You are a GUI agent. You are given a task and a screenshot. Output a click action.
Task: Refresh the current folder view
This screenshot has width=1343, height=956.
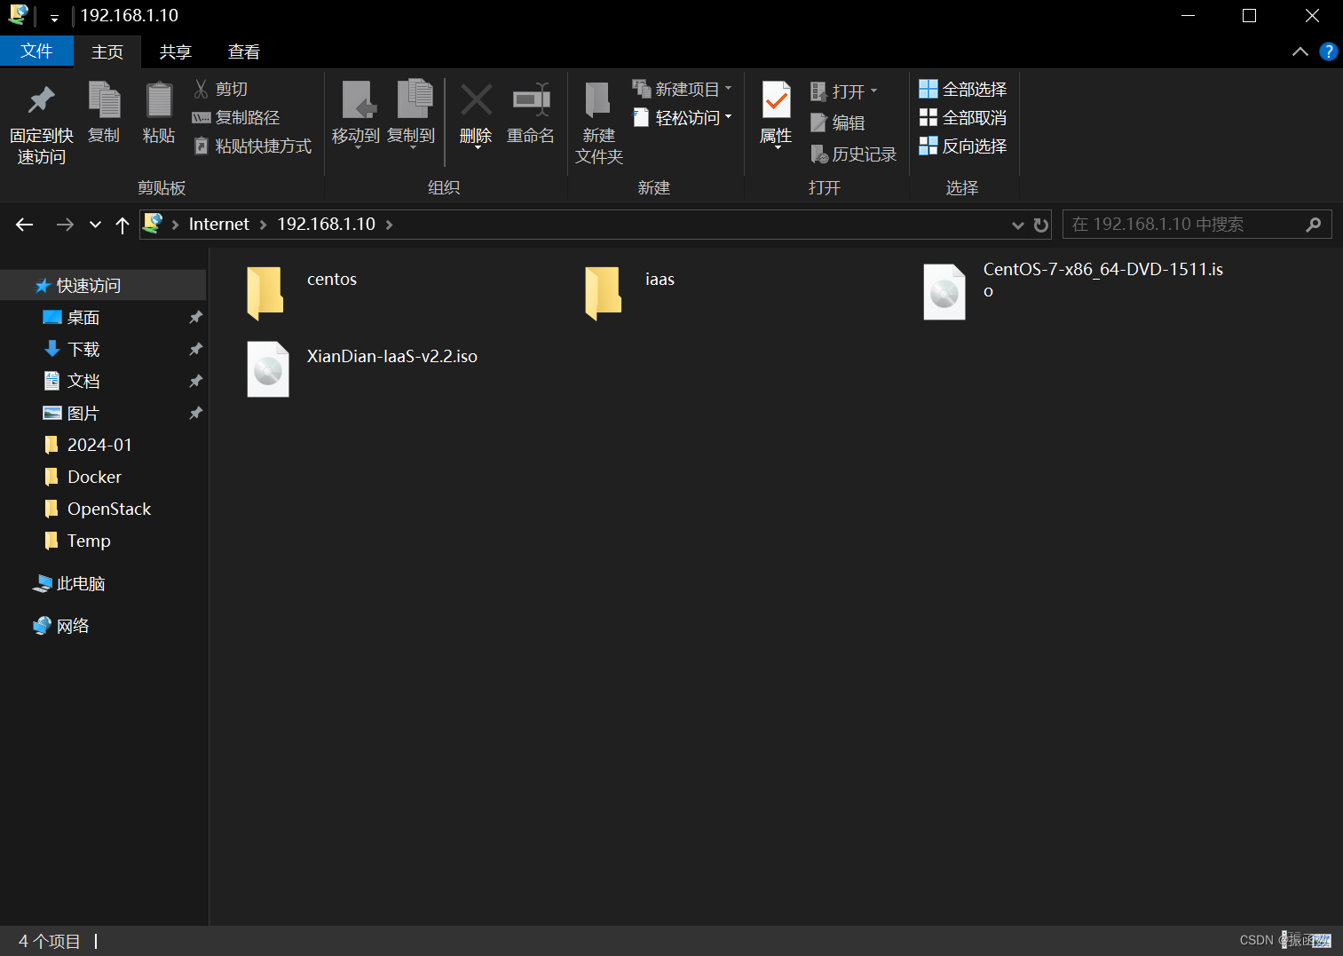pos(1041,225)
